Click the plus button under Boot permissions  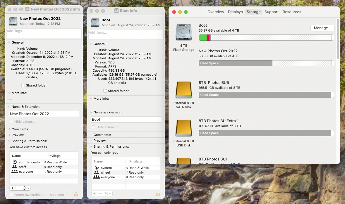[95, 193]
